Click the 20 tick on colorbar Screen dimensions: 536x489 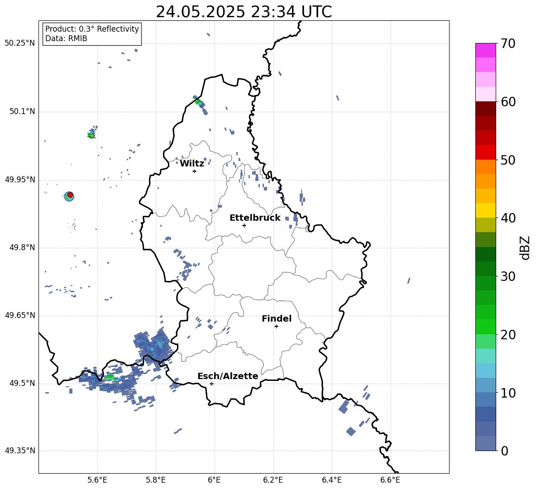point(508,334)
